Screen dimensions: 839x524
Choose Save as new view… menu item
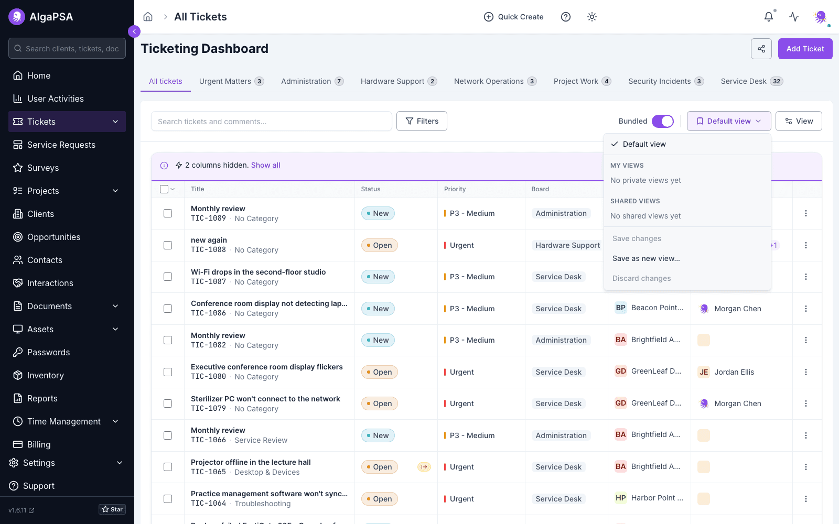pos(687,258)
